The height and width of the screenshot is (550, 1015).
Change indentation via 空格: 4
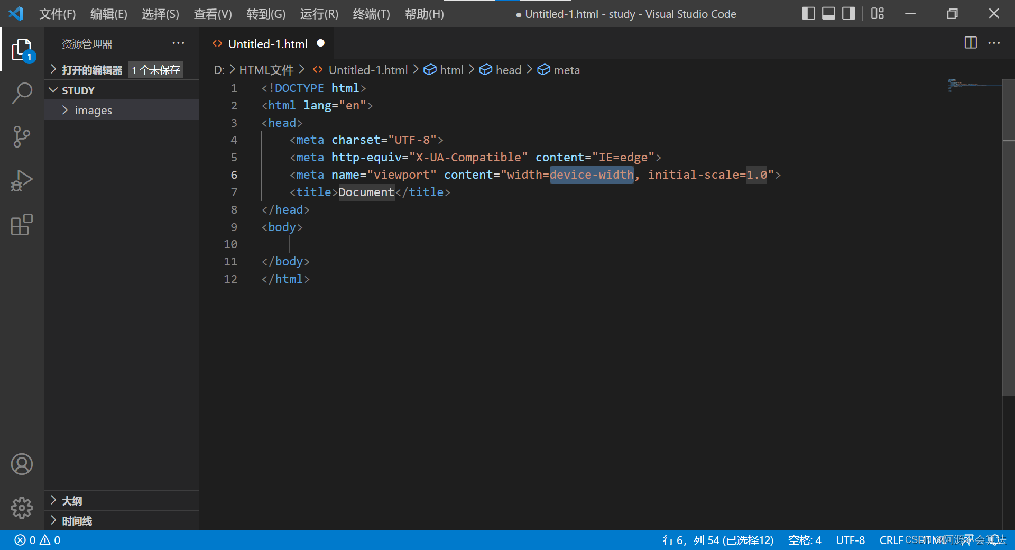(805, 540)
